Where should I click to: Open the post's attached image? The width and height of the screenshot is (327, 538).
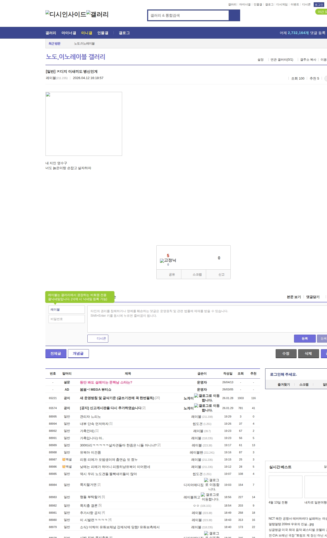coord(84,124)
